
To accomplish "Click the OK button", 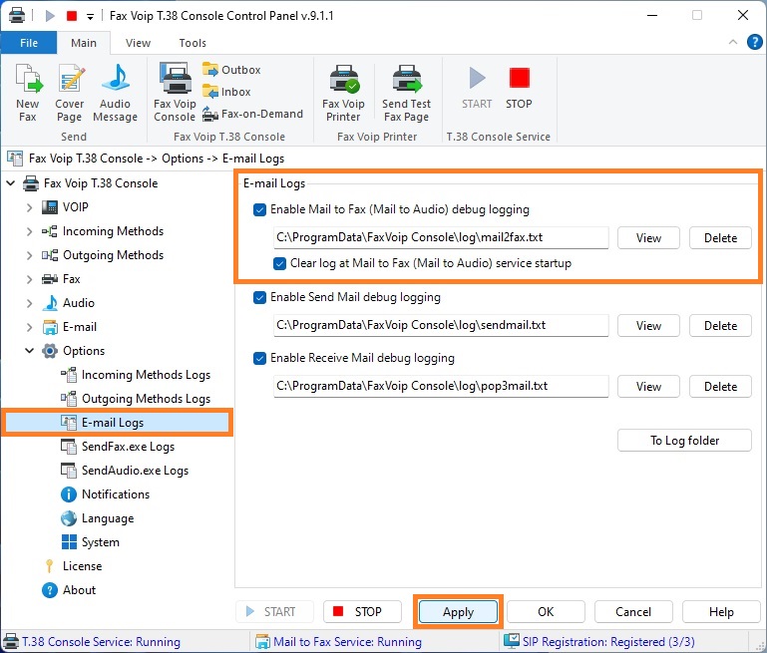I will [x=546, y=612].
